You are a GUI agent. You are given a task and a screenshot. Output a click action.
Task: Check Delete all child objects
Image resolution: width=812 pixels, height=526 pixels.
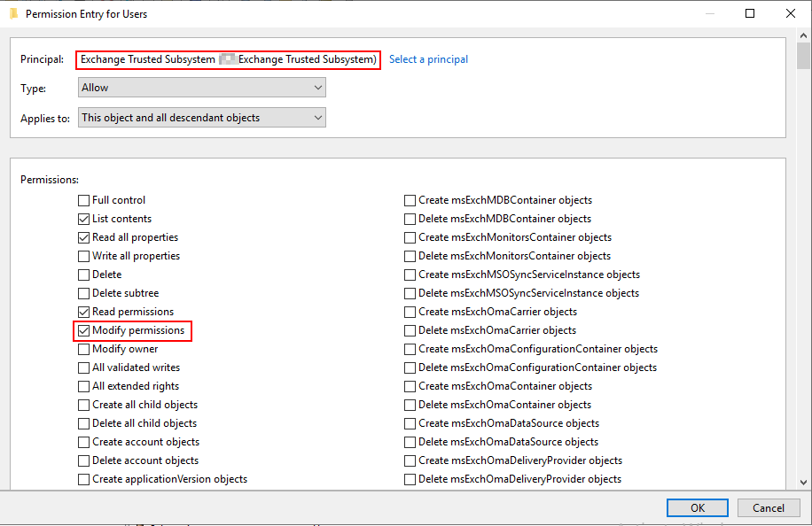(x=83, y=423)
